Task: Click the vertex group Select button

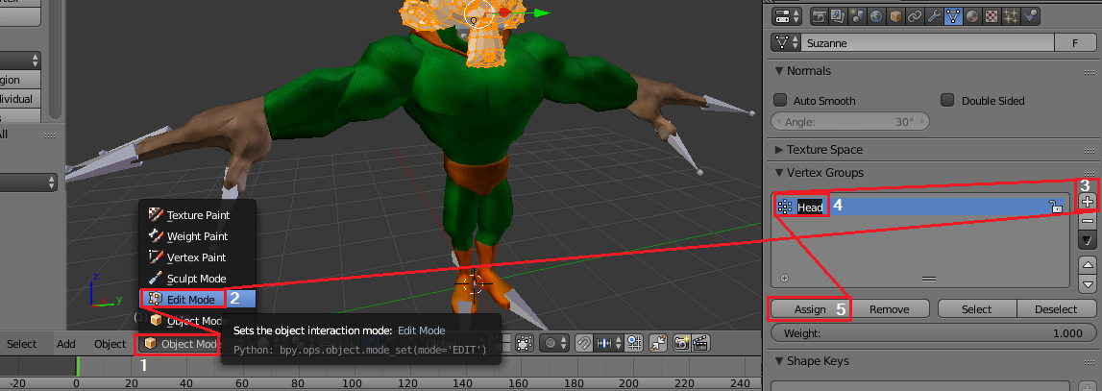Action: click(x=976, y=308)
